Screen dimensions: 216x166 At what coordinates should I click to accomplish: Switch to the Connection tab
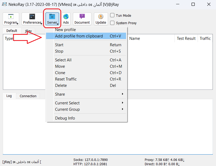[28, 96]
